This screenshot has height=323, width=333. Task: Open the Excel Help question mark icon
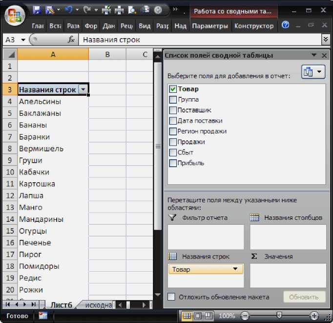286,25
